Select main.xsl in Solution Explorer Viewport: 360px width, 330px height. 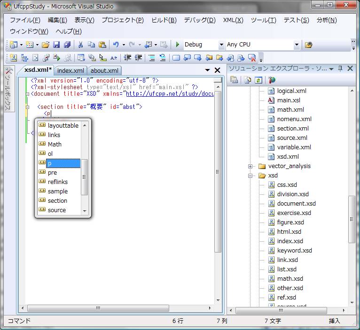pyautogui.click(x=289, y=100)
